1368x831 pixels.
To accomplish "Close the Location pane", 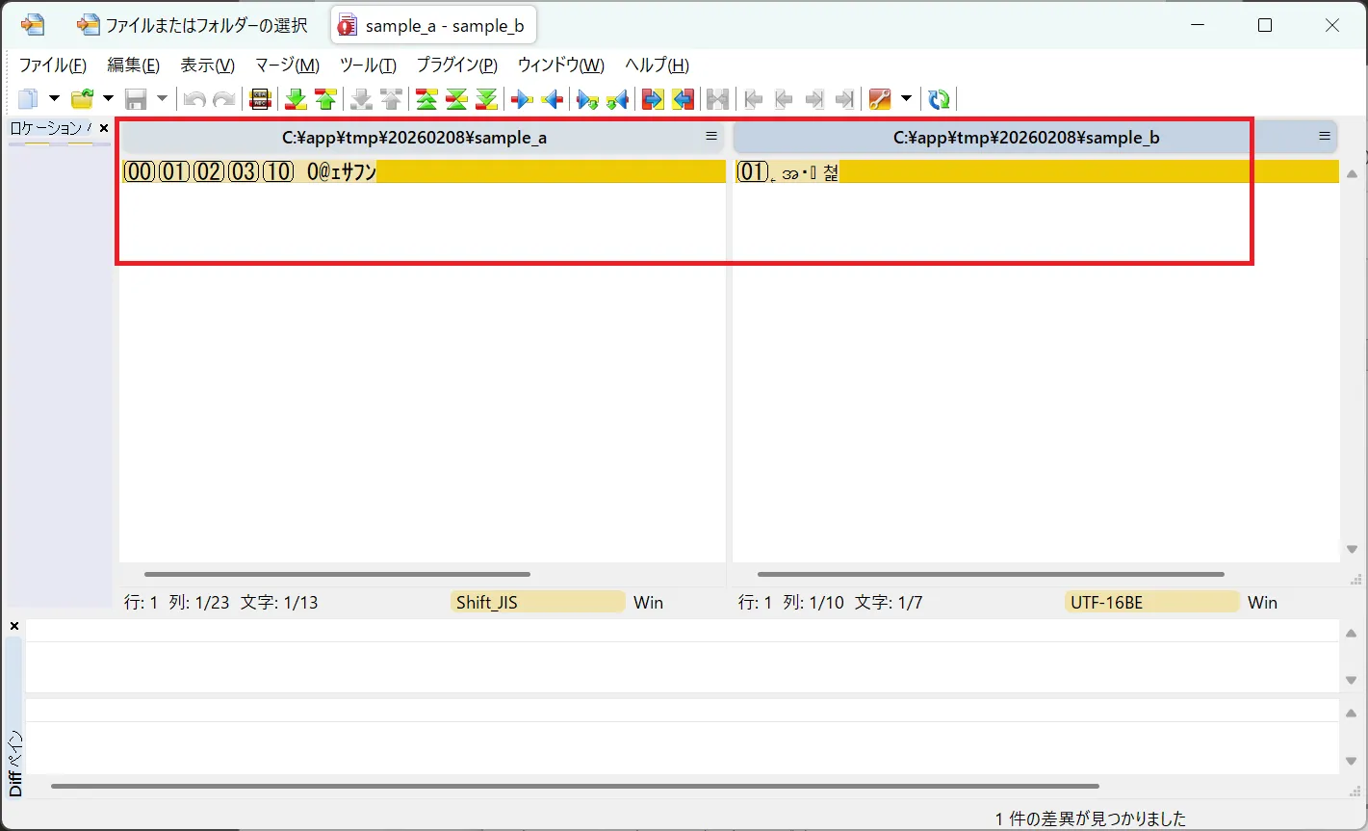I will pos(104,128).
